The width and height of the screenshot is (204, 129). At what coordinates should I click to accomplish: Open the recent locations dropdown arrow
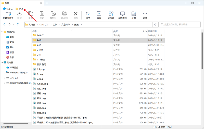tap(14, 24)
